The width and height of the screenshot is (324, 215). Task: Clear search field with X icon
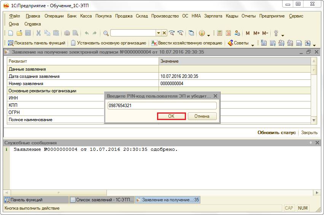164,33
